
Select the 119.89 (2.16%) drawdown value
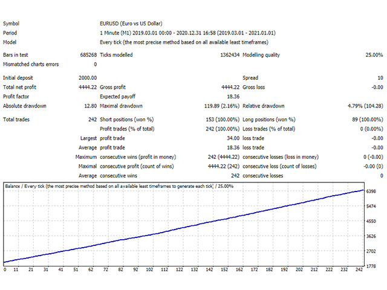(x=222, y=106)
